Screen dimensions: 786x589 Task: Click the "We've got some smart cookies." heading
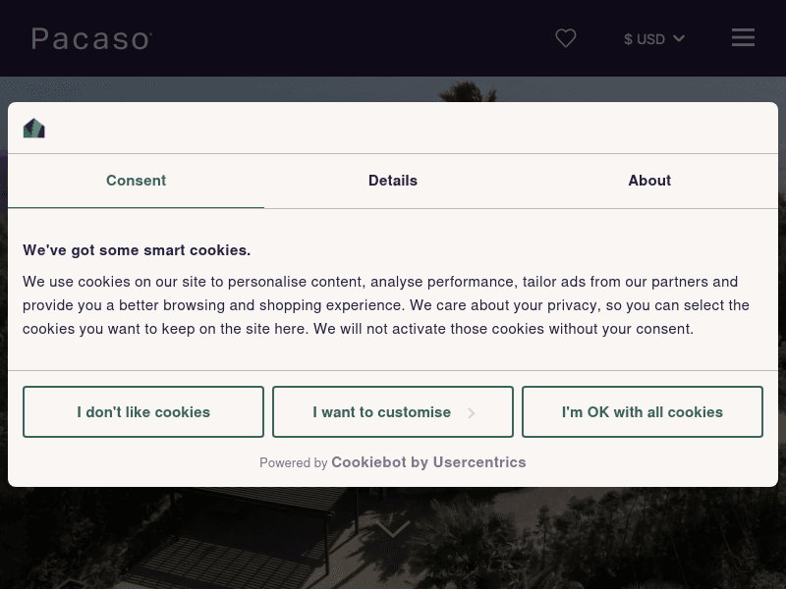tap(137, 250)
